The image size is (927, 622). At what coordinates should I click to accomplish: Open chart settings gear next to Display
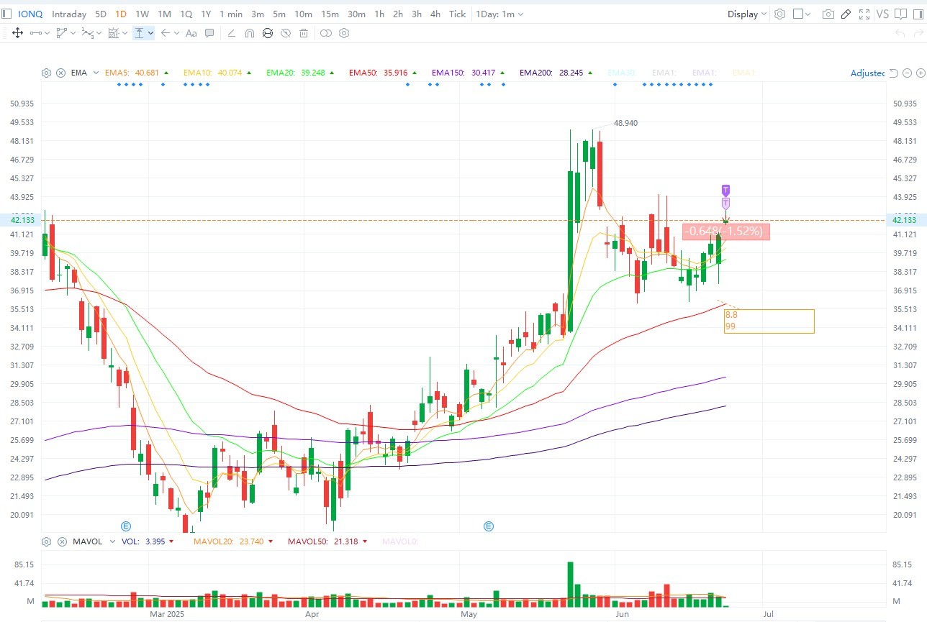(x=779, y=14)
